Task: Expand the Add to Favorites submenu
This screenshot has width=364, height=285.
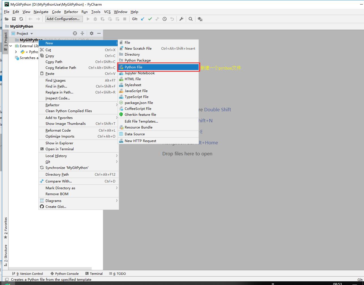Action: pyautogui.click(x=117, y=118)
